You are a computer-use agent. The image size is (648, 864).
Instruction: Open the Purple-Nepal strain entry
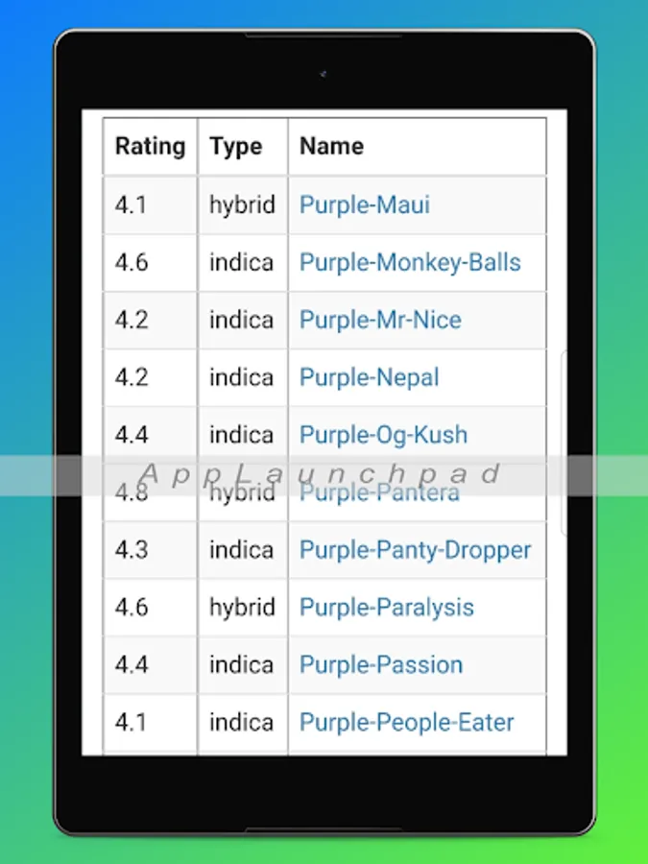tap(370, 377)
